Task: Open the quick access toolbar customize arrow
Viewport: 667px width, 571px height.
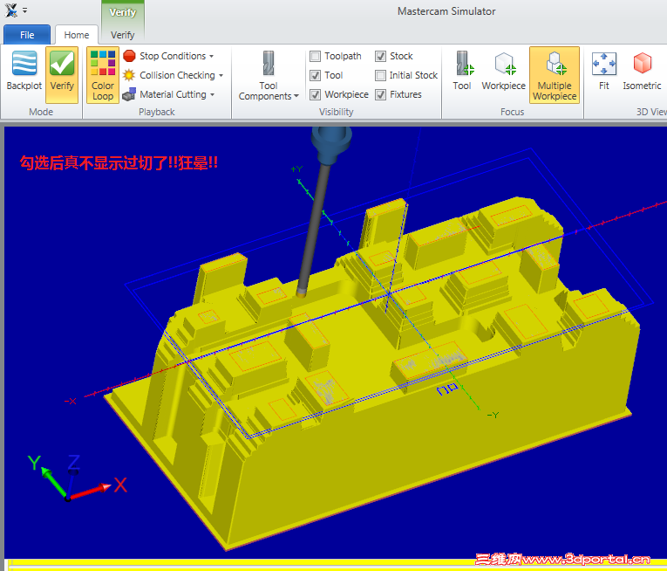Action: pyautogui.click(x=25, y=10)
